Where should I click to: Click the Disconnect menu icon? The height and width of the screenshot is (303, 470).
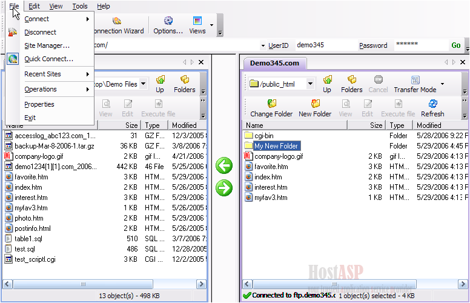13,32
